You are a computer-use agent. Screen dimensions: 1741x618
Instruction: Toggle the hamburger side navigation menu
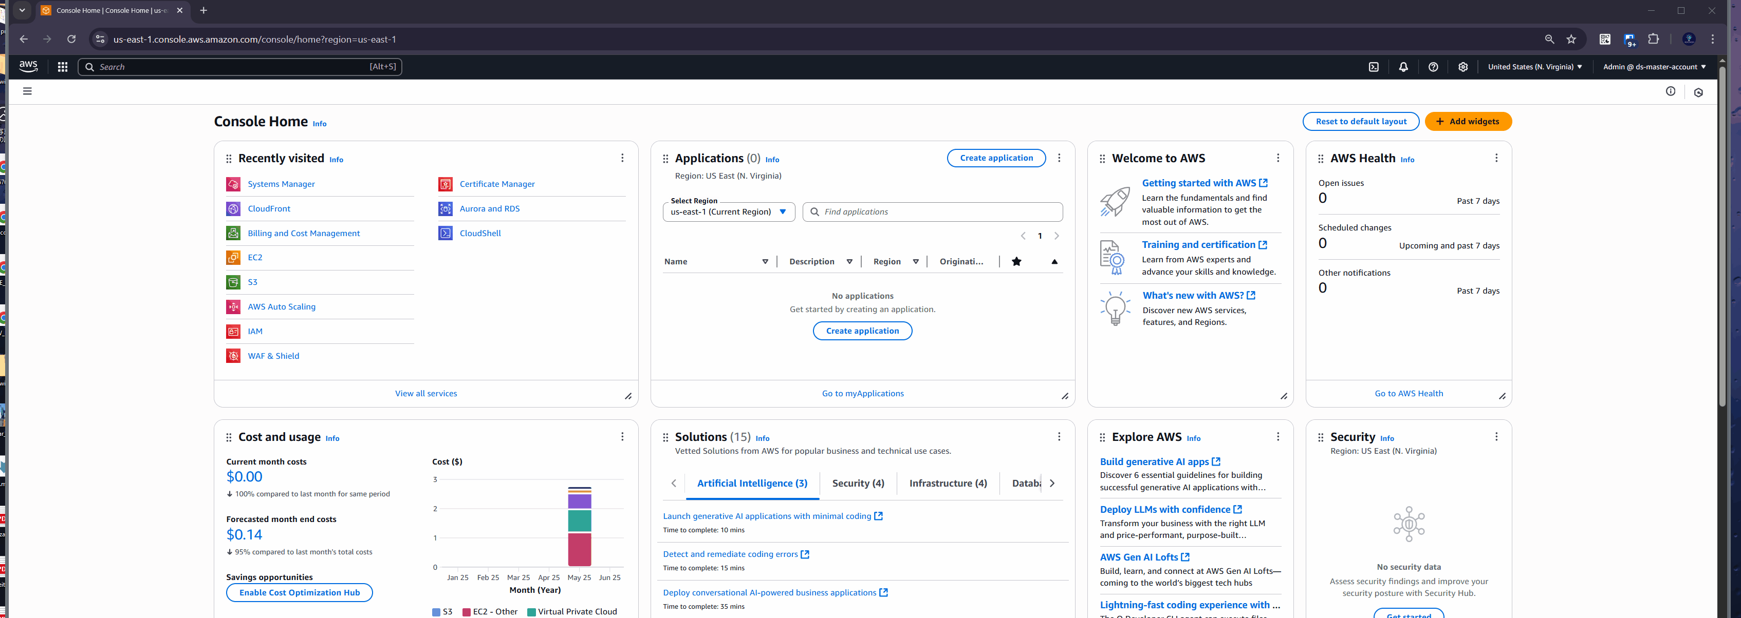click(x=27, y=91)
